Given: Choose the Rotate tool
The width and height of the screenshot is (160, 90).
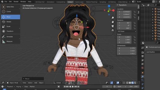Looking at the screenshot, I should point(10,22).
